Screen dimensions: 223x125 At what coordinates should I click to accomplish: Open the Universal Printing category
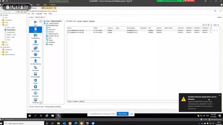point(36,56)
